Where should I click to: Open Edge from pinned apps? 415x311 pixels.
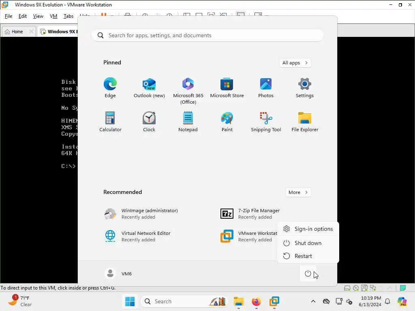click(110, 88)
